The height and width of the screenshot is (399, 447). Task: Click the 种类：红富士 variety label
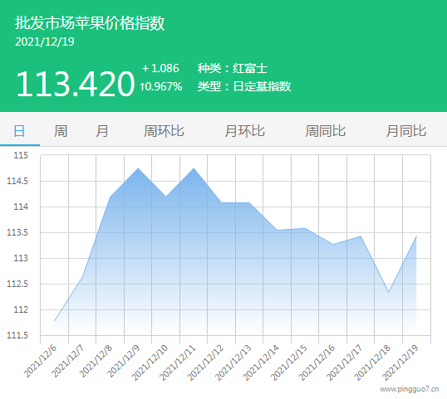pyautogui.click(x=233, y=68)
